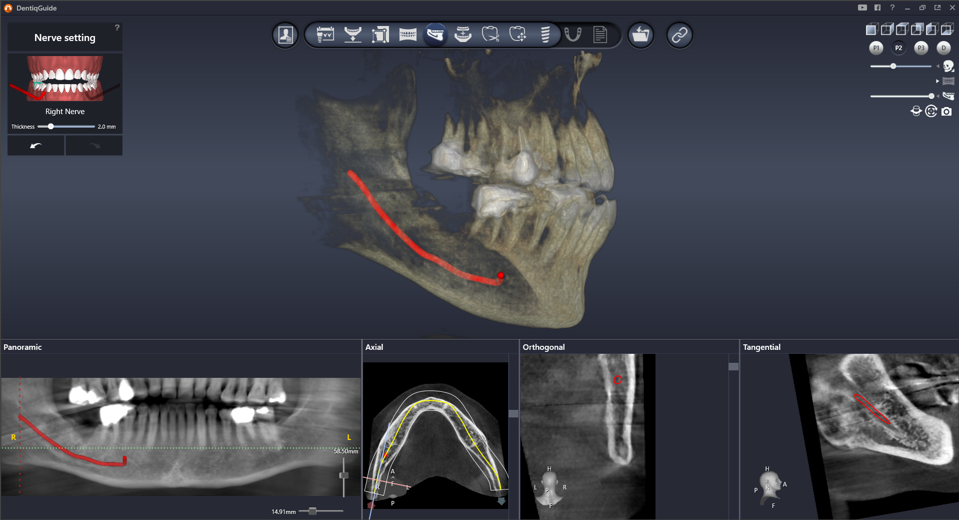The image size is (959, 520).
Task: Select the P1 preset view
Action: coord(876,48)
